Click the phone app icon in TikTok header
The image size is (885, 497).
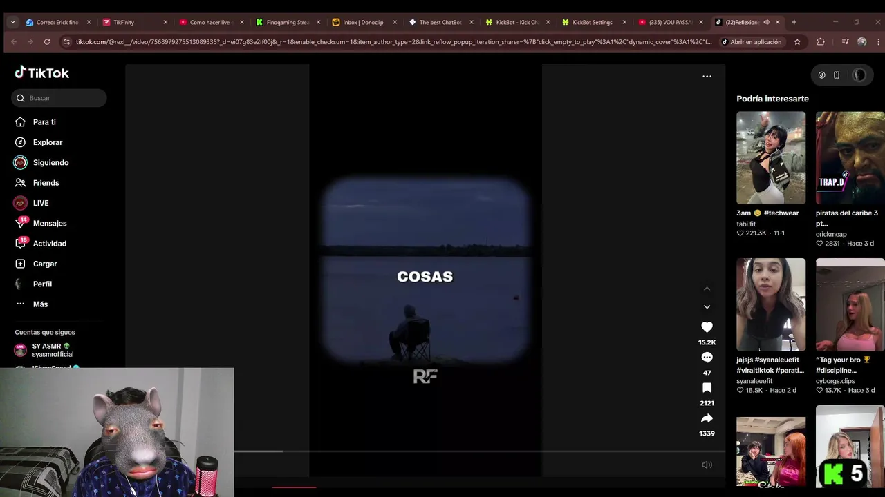pyautogui.click(x=836, y=75)
